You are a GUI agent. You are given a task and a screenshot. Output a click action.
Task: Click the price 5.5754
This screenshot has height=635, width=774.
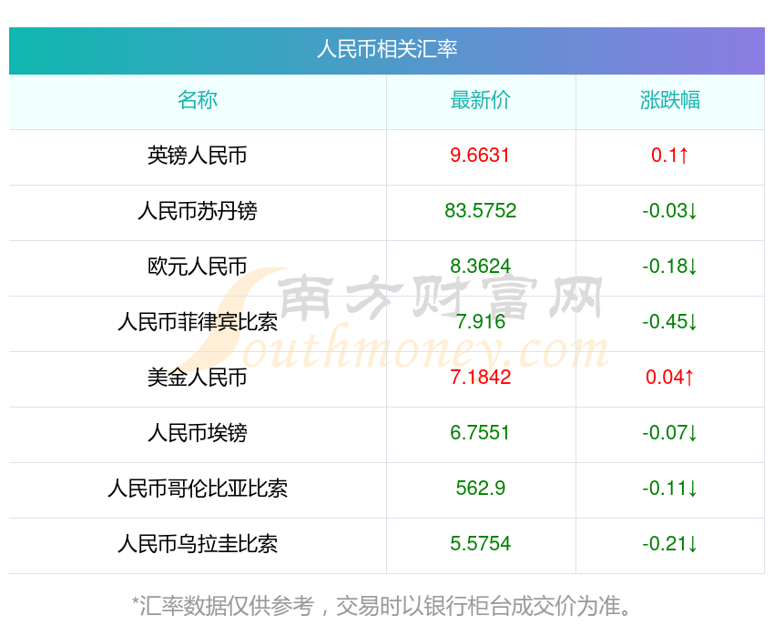click(x=480, y=544)
